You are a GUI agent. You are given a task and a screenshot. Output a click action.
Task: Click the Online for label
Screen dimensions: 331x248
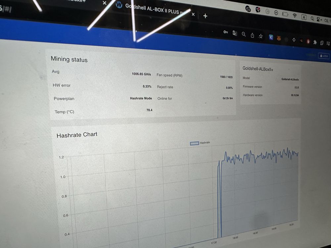click(165, 99)
